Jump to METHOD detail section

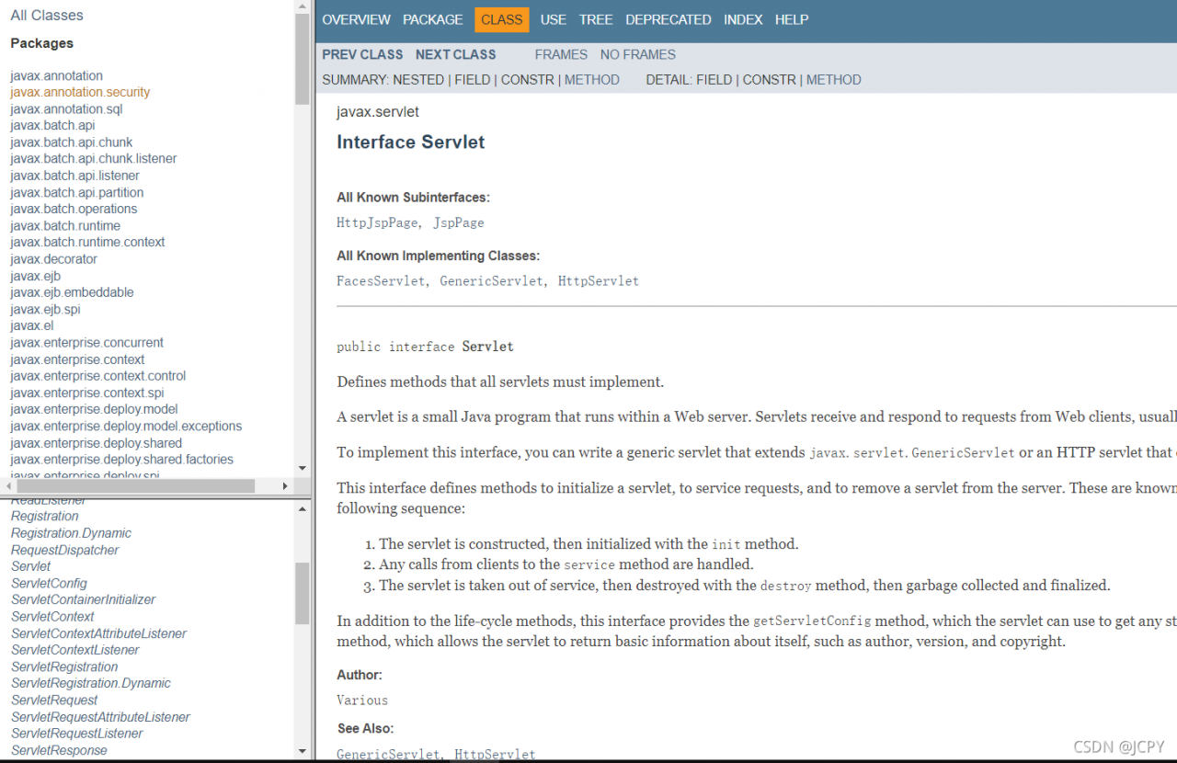833,80
